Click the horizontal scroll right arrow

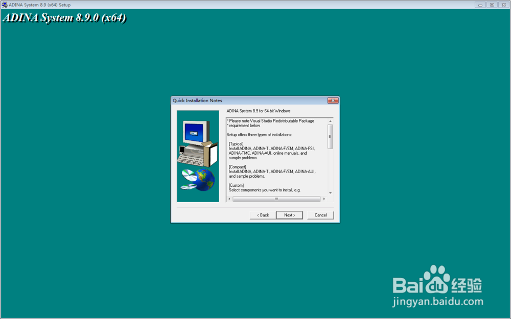tap(324, 199)
